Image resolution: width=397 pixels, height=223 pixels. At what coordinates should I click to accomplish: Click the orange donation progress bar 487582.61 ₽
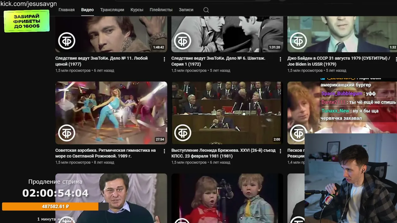(55, 207)
